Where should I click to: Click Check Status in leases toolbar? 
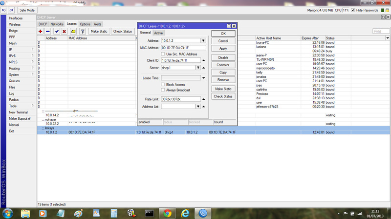coord(123,31)
